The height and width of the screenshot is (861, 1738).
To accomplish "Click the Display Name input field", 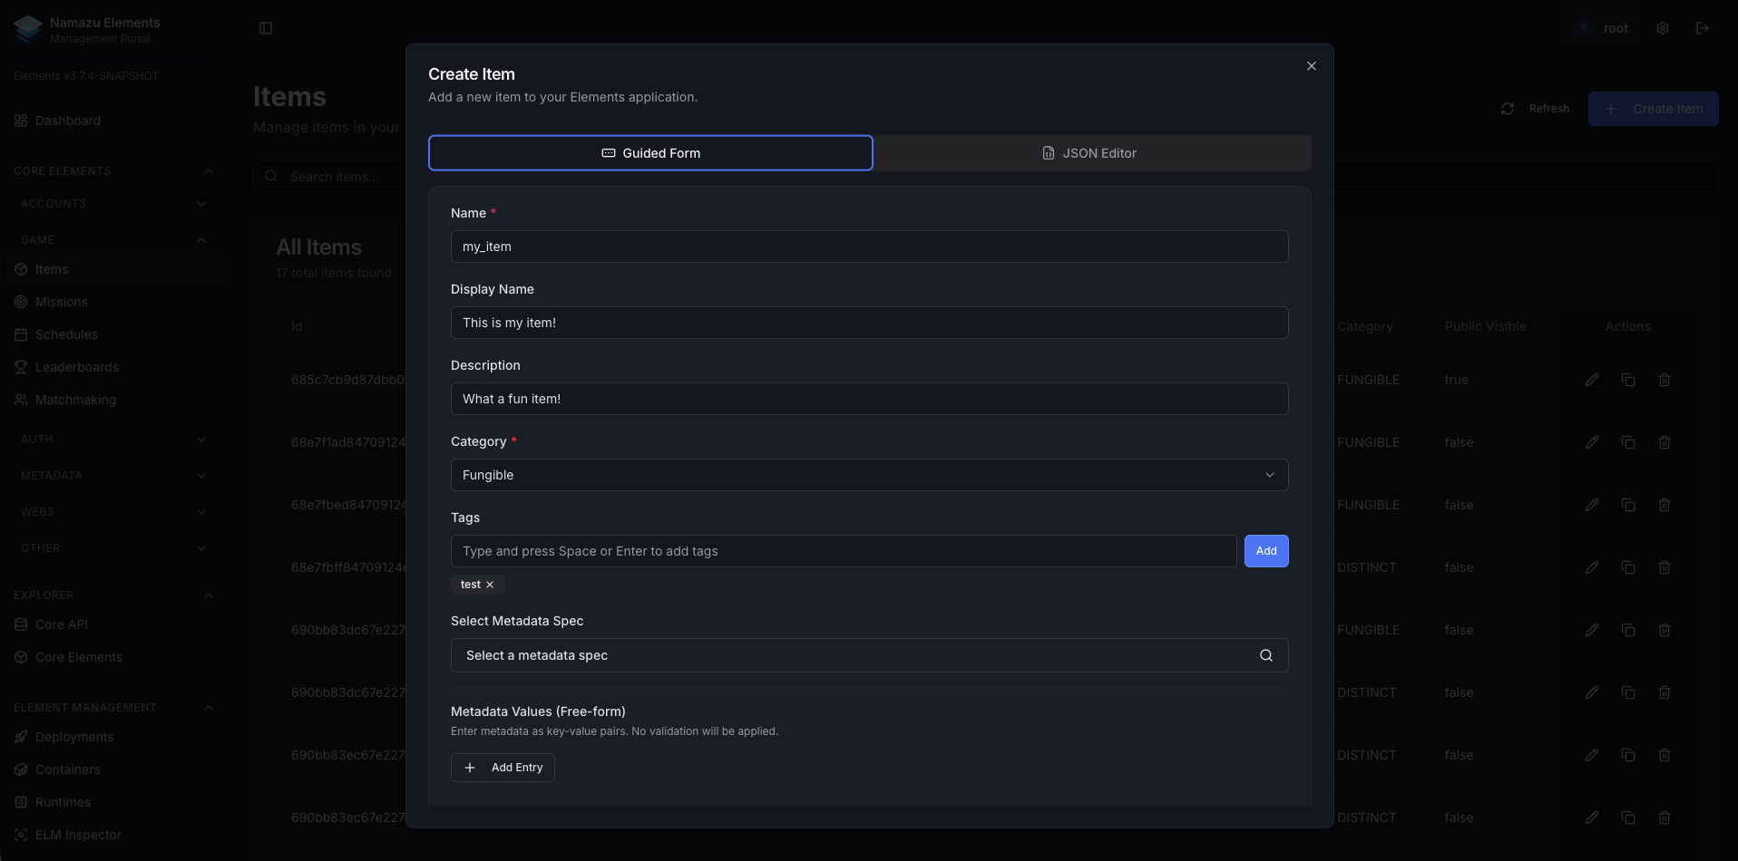I will pos(868,323).
